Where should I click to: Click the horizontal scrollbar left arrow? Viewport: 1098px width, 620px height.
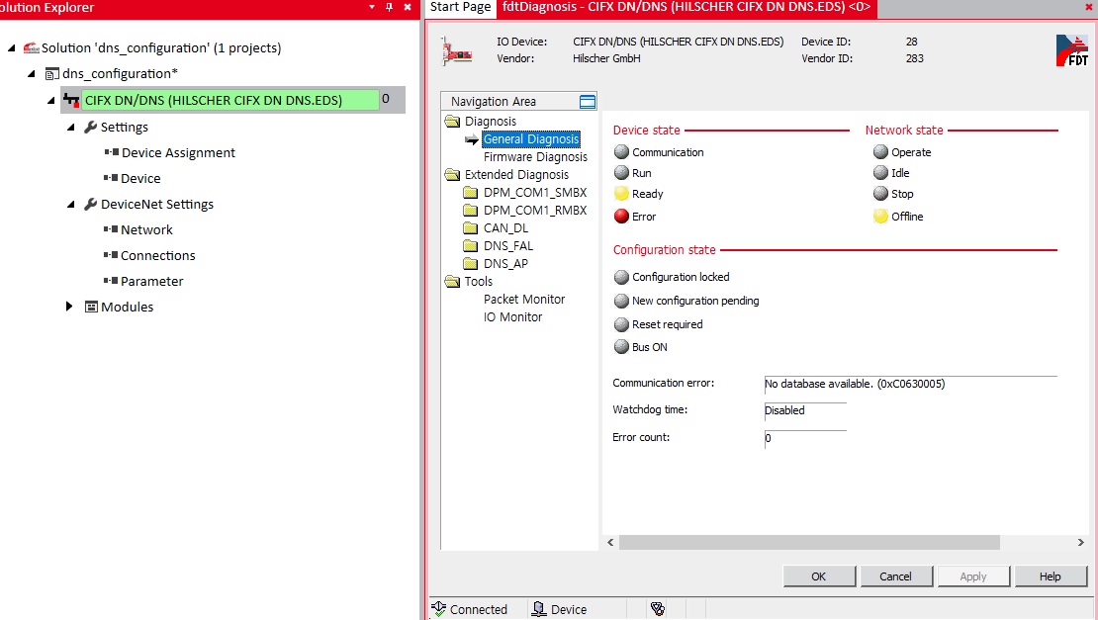(610, 542)
